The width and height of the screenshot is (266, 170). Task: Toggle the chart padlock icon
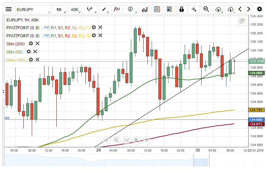[x=182, y=9]
